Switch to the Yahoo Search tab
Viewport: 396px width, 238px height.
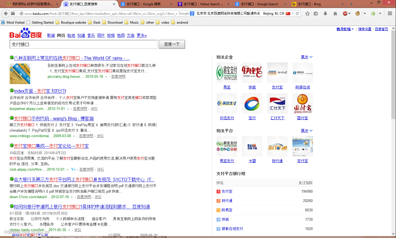coord(204,4)
